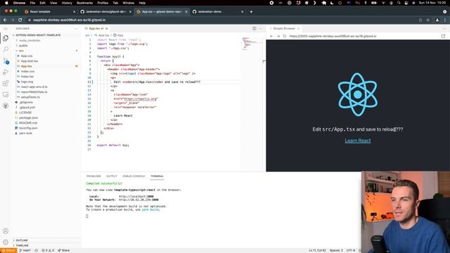Open the Chrome profile icon

click(437, 20)
